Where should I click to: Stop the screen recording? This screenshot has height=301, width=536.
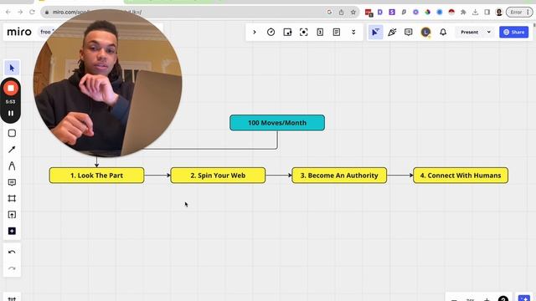pos(11,89)
